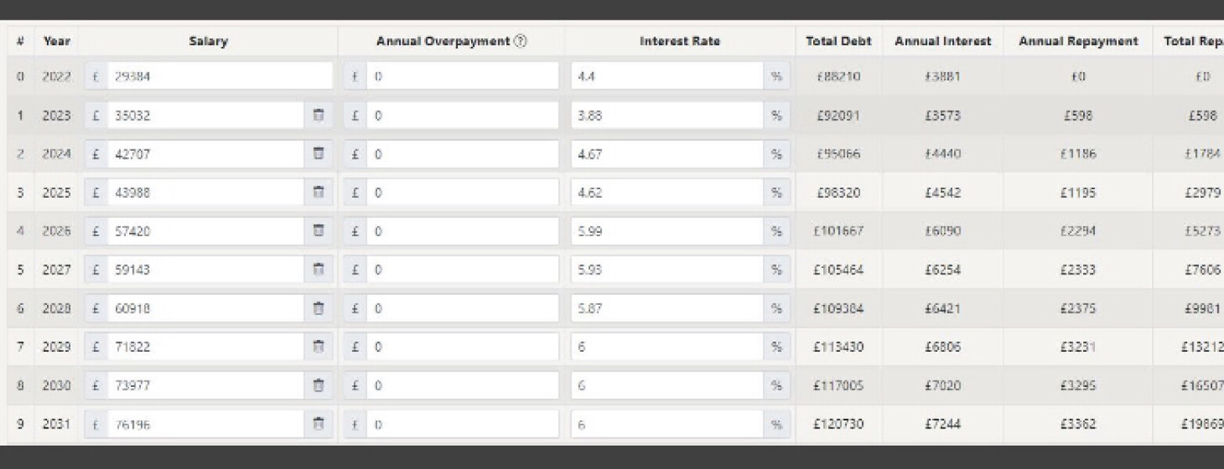
Task: Select the 2031 salary input 76196
Action: (205, 424)
